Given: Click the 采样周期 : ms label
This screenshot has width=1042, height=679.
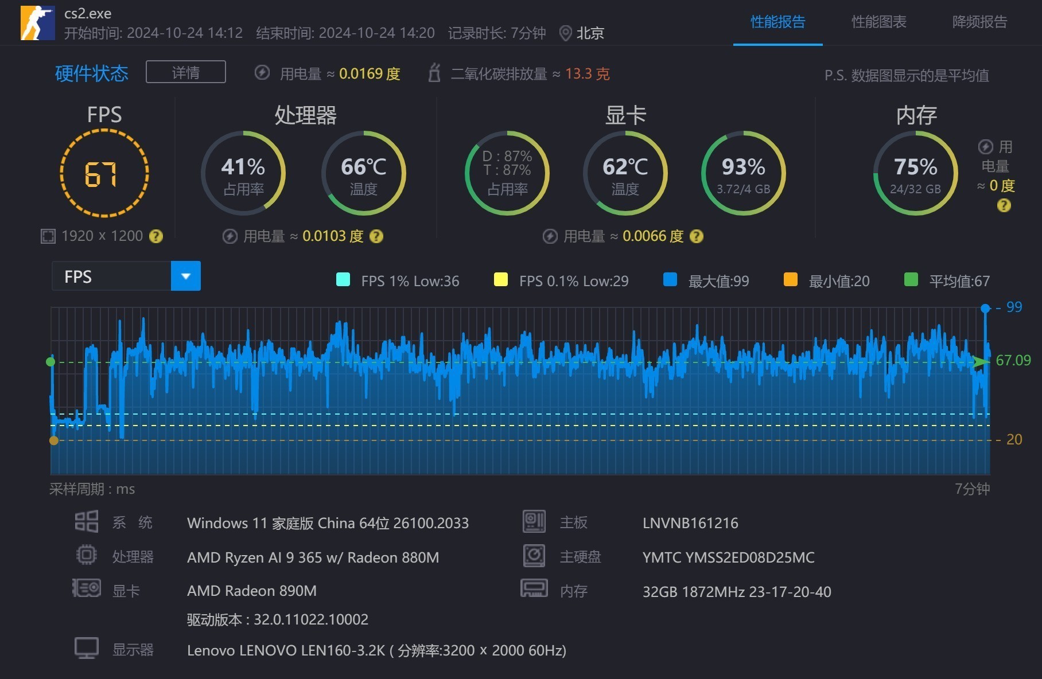Looking at the screenshot, I should pyautogui.click(x=92, y=489).
